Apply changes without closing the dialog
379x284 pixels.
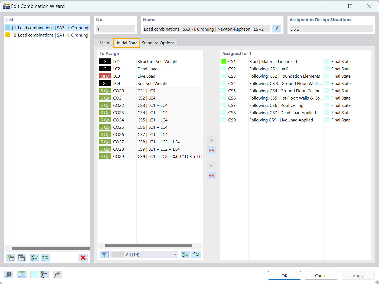click(x=358, y=275)
